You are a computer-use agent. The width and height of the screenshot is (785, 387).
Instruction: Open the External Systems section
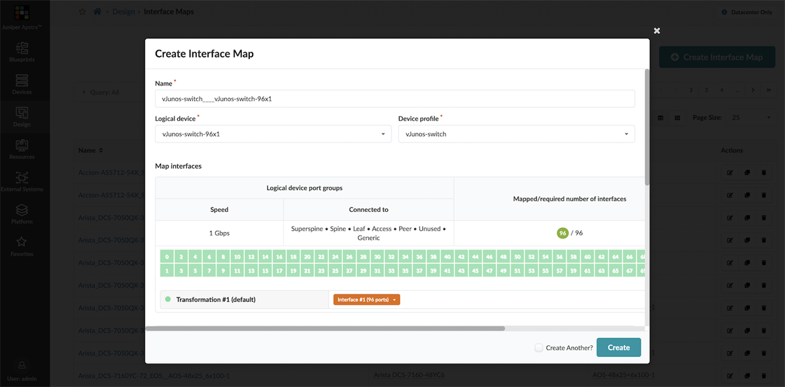[x=22, y=182]
